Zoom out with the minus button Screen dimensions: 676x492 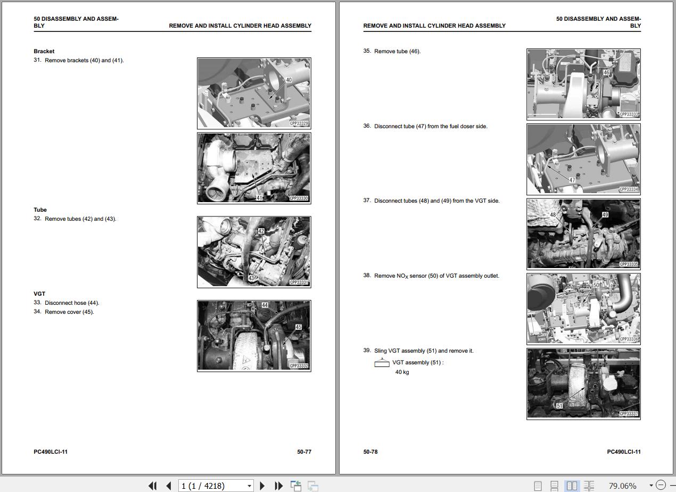[x=661, y=485]
